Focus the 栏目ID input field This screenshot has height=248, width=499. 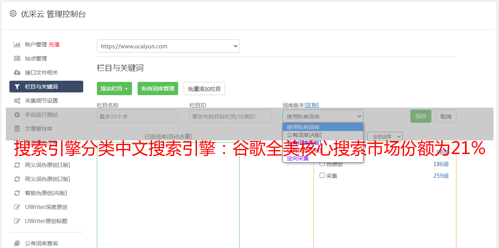tap(230, 116)
